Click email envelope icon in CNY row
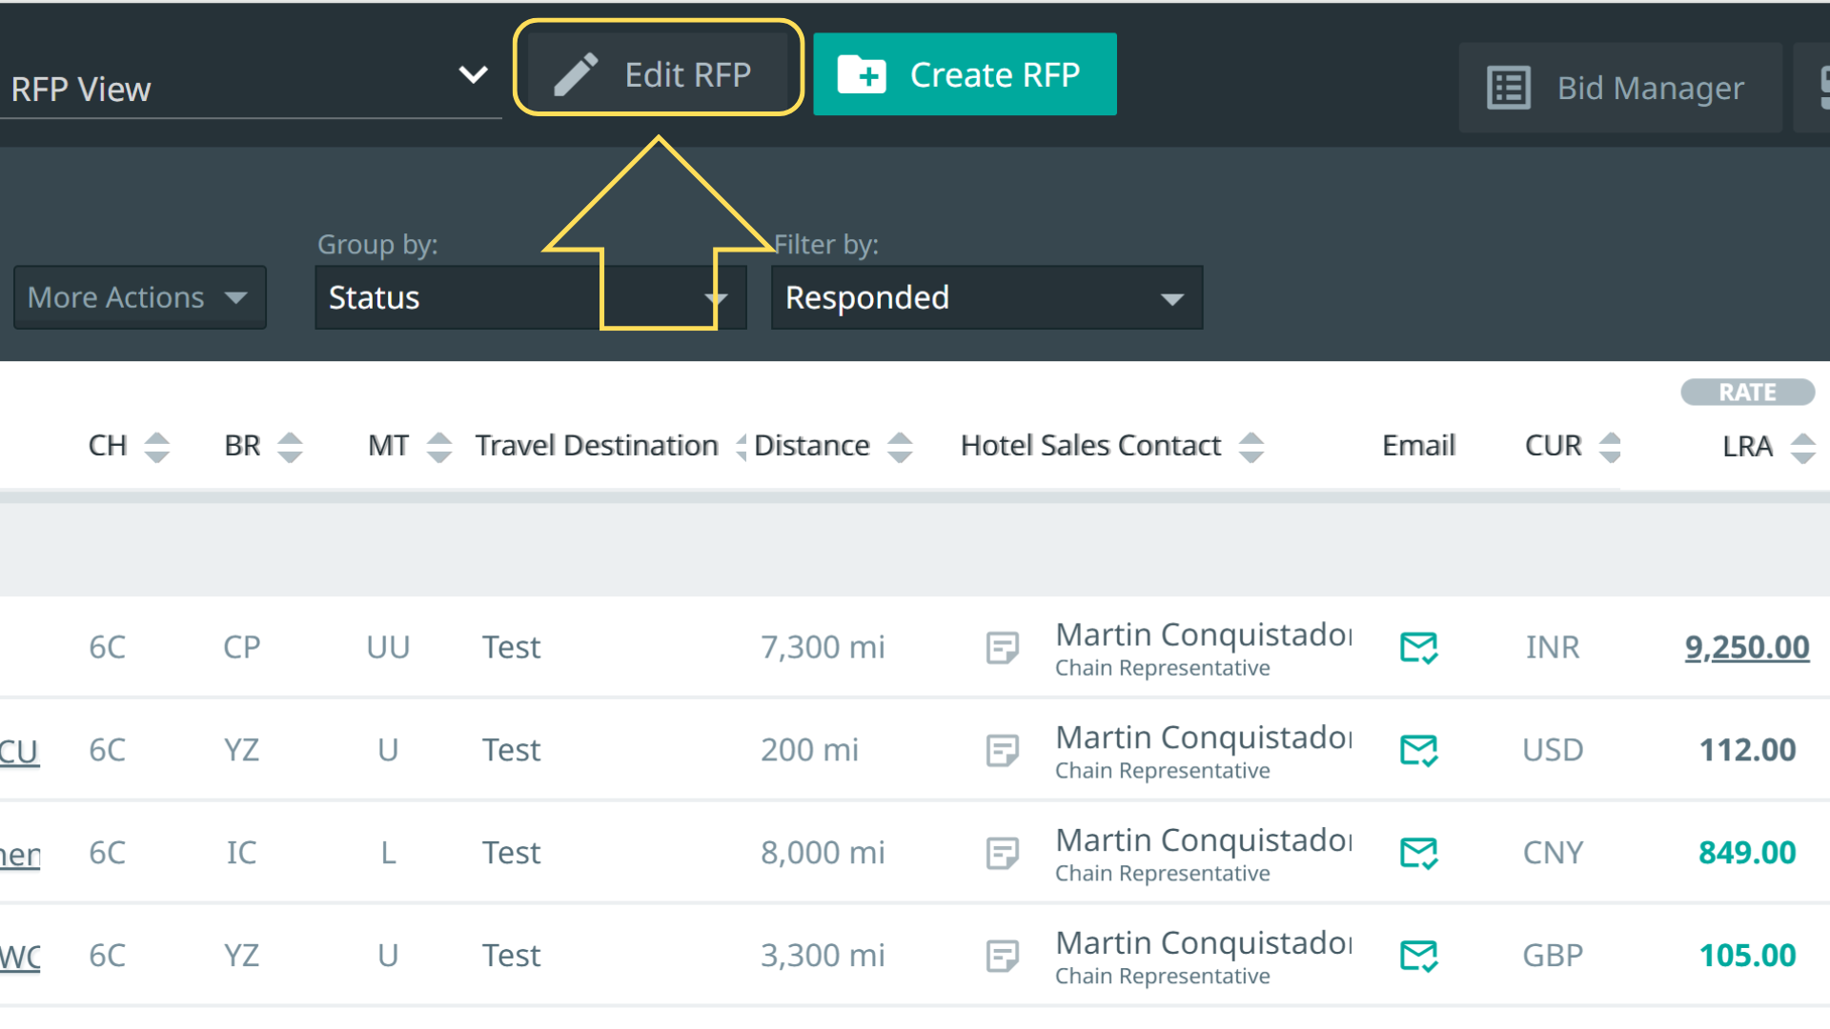The width and height of the screenshot is (1830, 1029). (1418, 853)
